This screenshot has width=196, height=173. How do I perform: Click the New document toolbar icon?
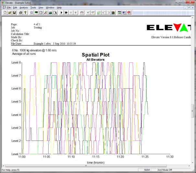click(5, 13)
